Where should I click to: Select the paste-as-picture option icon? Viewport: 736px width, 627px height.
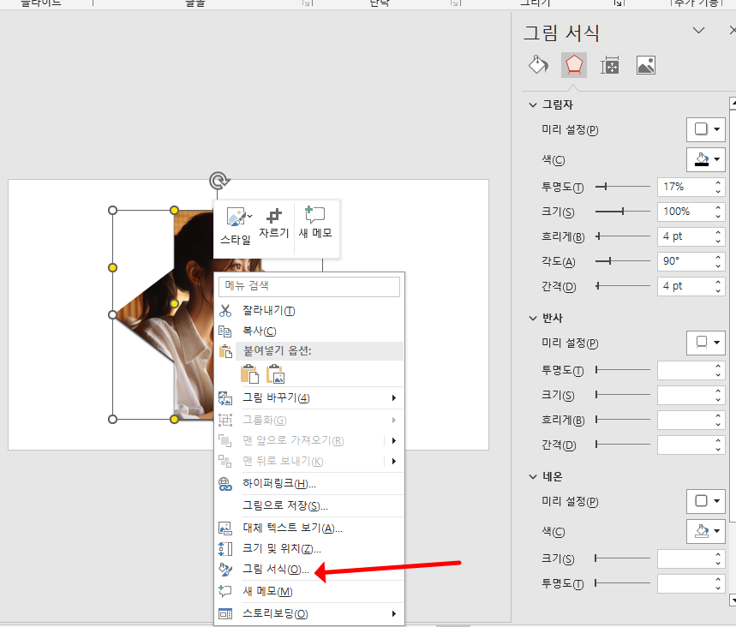click(x=274, y=373)
